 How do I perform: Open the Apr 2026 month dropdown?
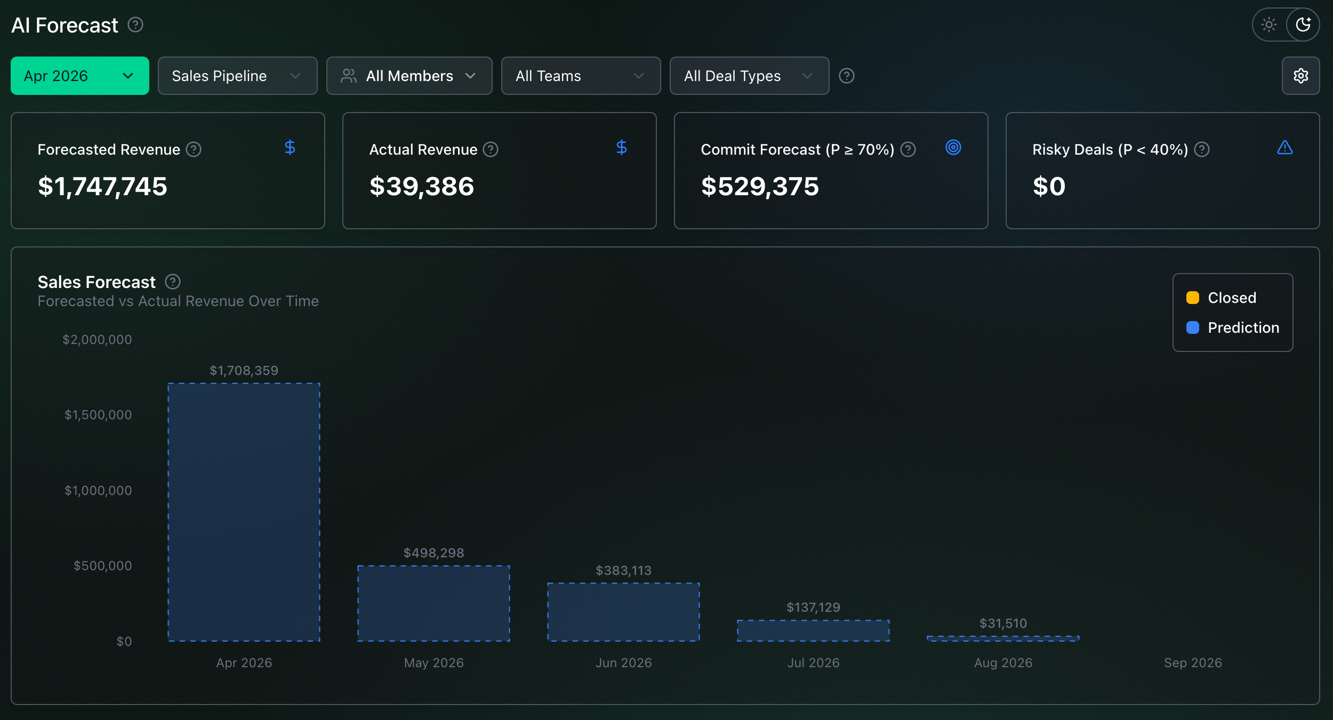coord(80,76)
